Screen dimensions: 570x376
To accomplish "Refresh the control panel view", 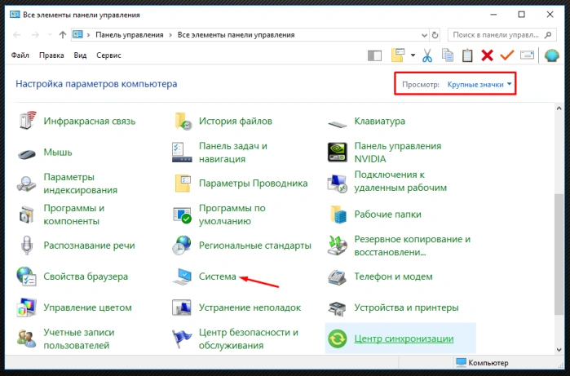I will click(435, 35).
